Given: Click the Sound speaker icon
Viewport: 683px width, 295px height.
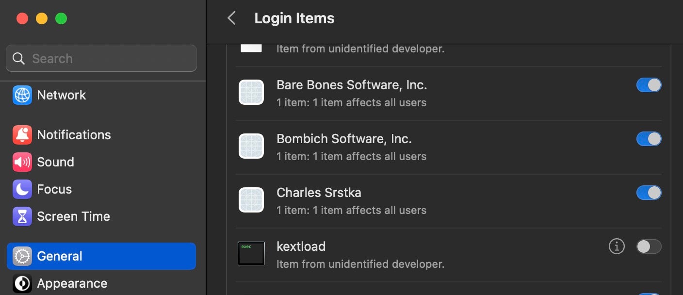Looking at the screenshot, I should click(x=22, y=162).
